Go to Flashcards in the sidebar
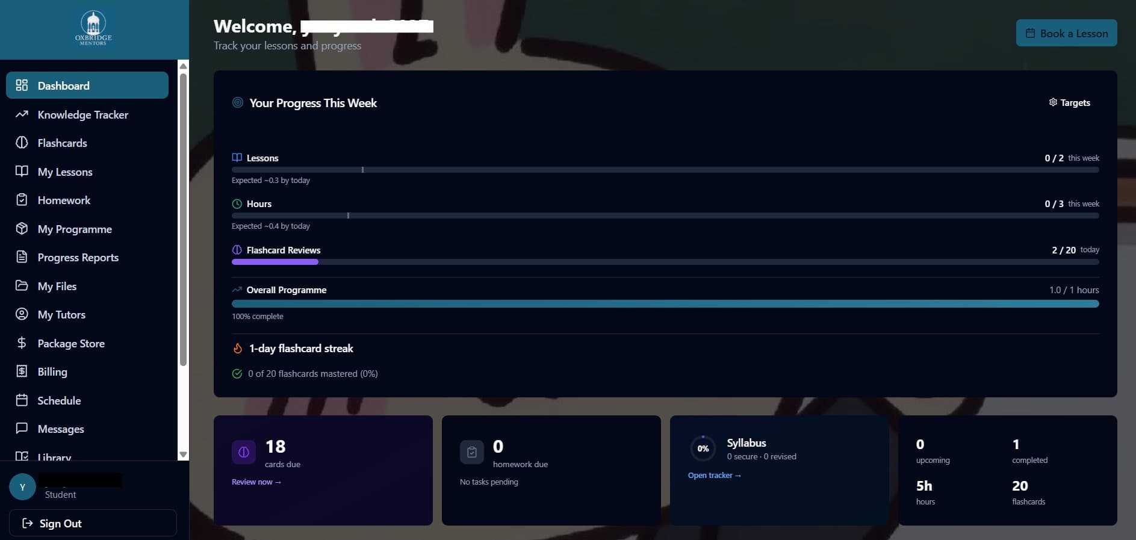The height and width of the screenshot is (540, 1136). [x=87, y=143]
